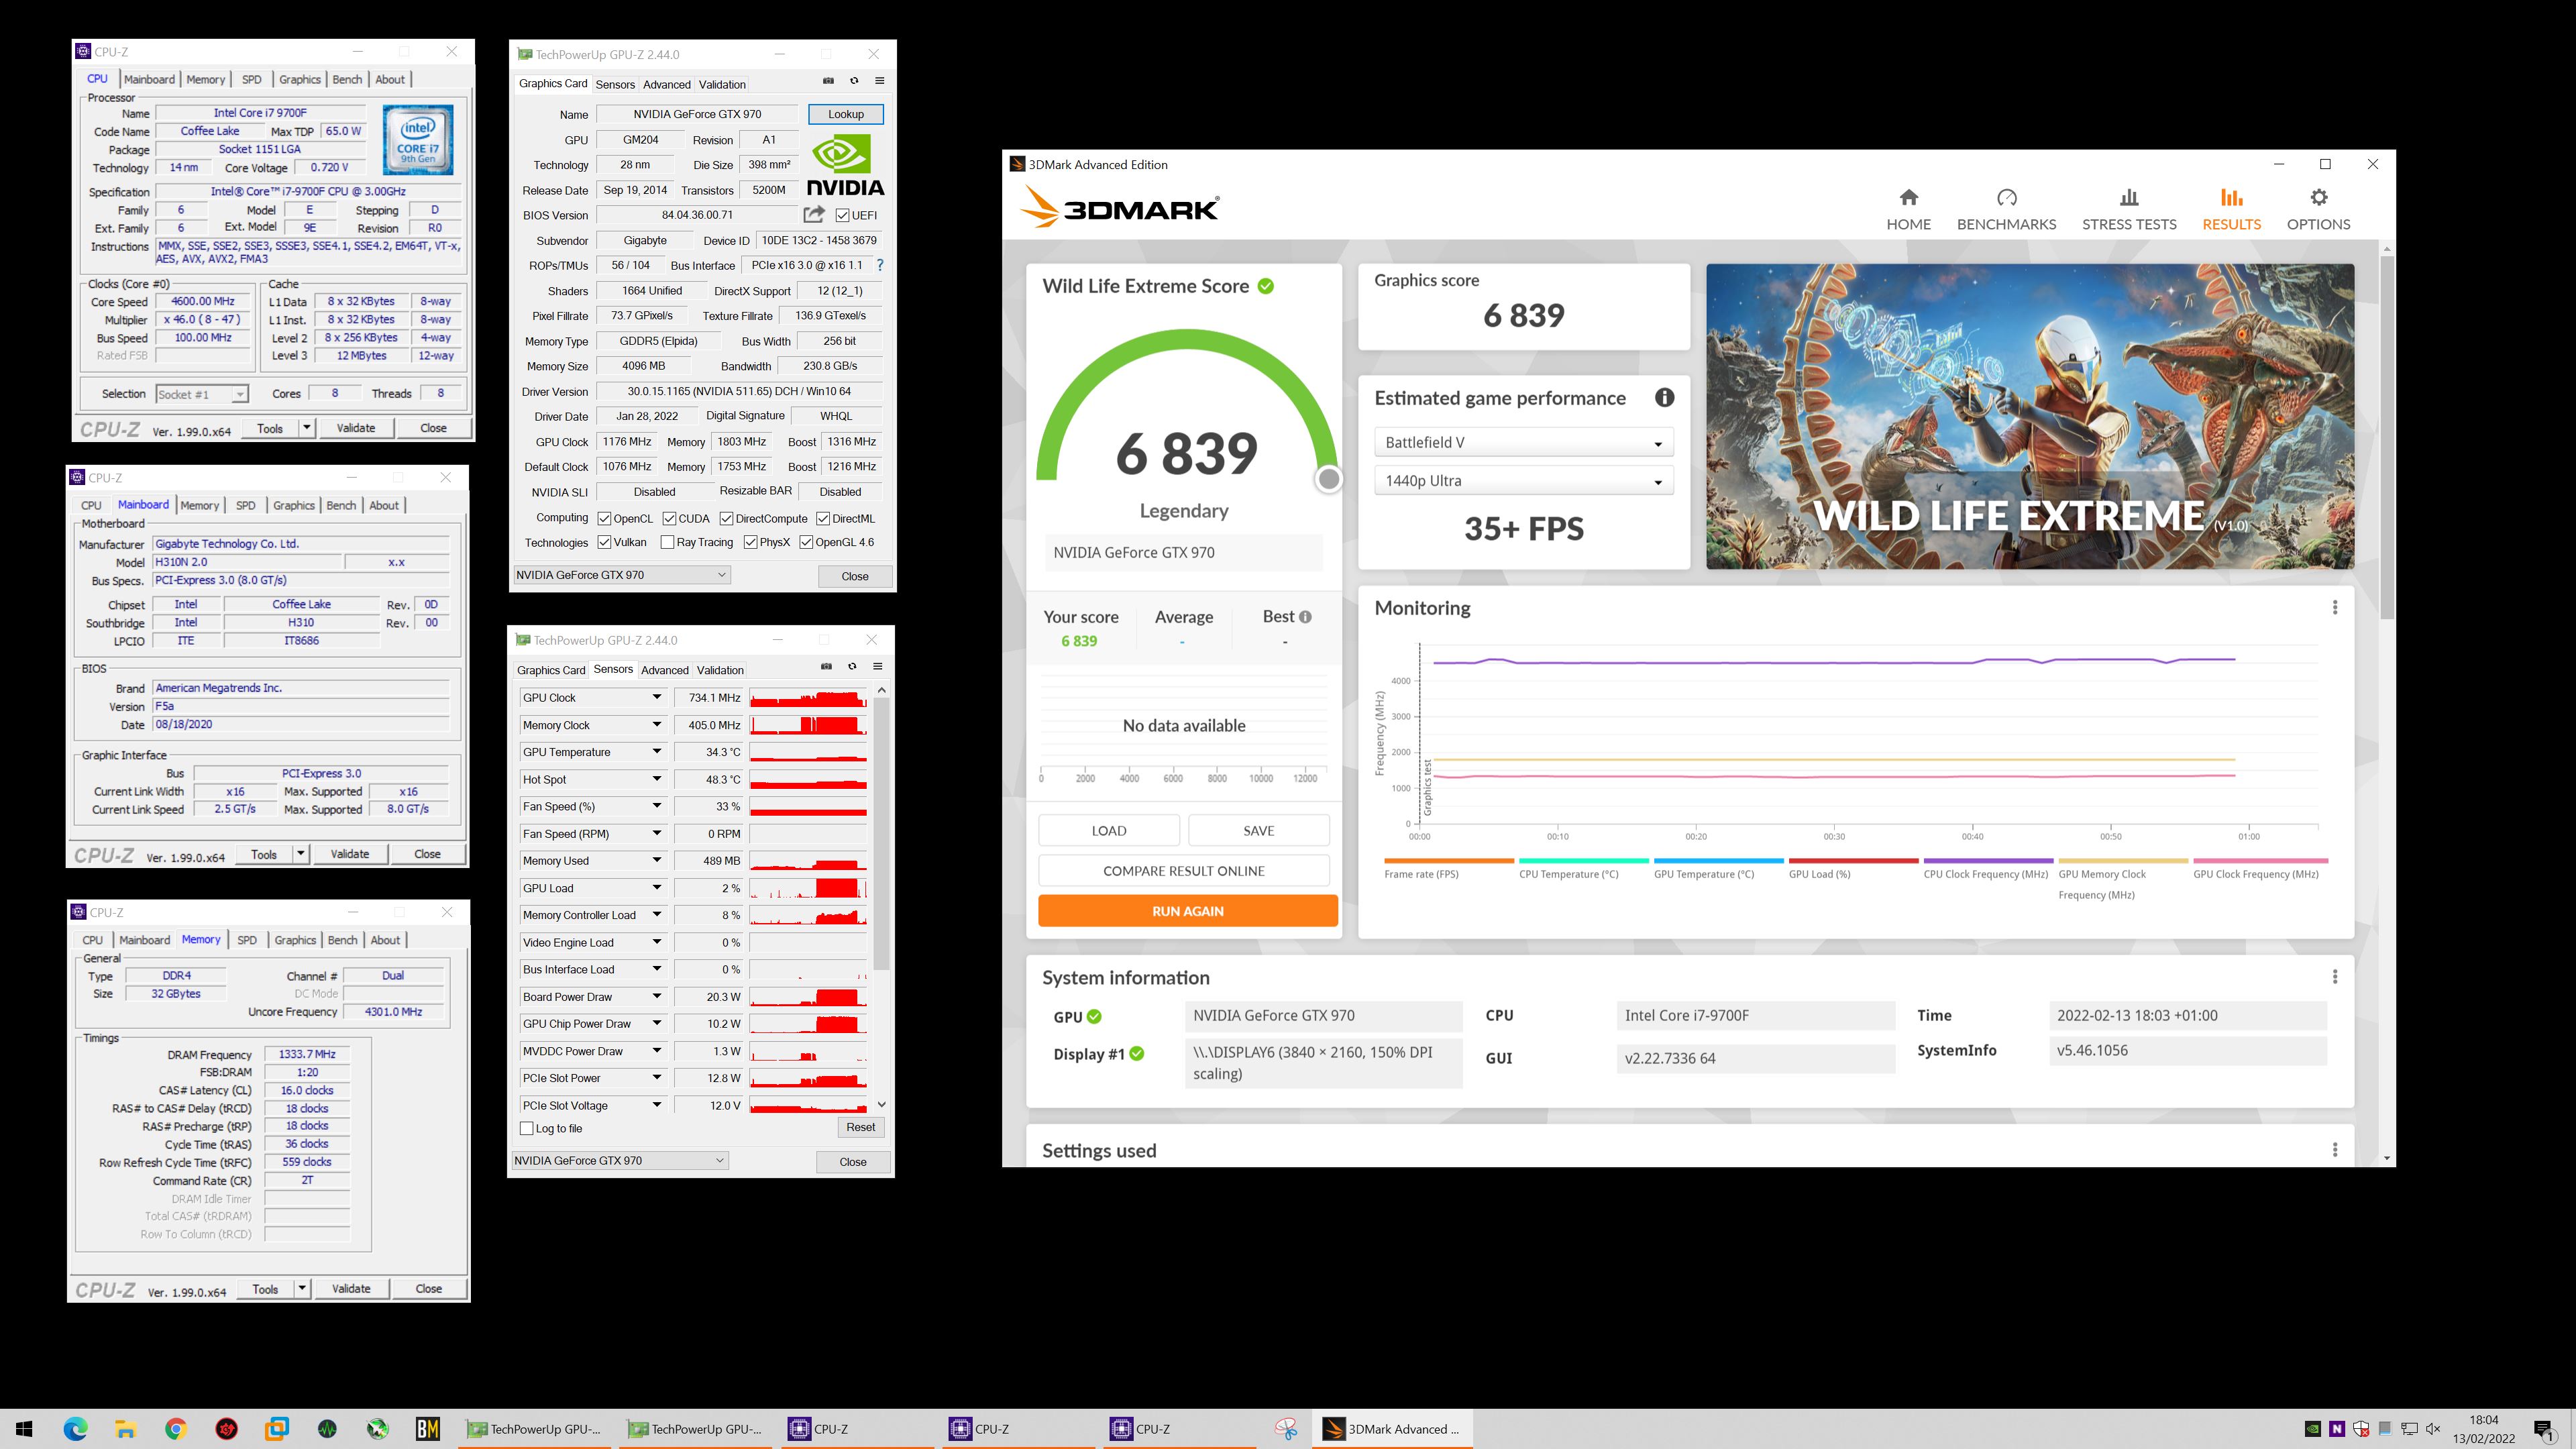This screenshot has height=1449, width=2576.
Task: Click the RUN AGAIN button
Action: pyautogui.click(x=1187, y=911)
